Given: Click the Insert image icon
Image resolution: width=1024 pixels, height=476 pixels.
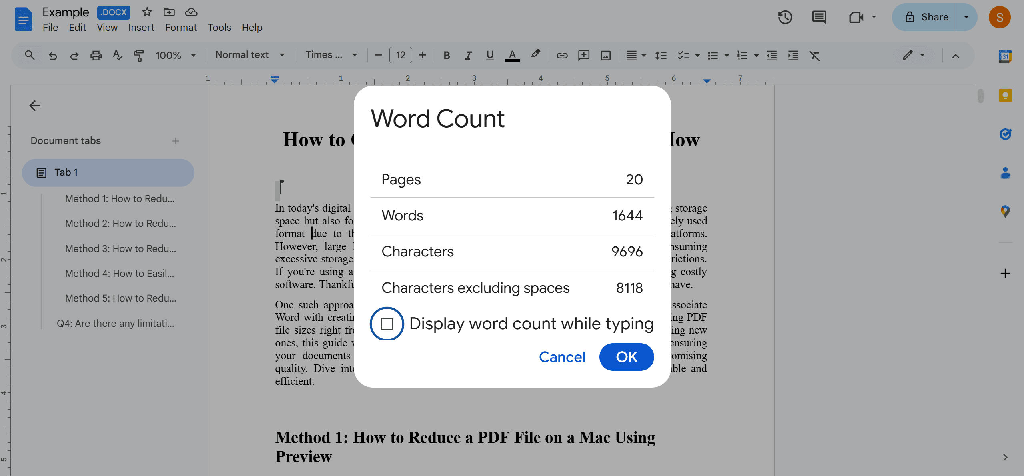Looking at the screenshot, I should coord(605,55).
